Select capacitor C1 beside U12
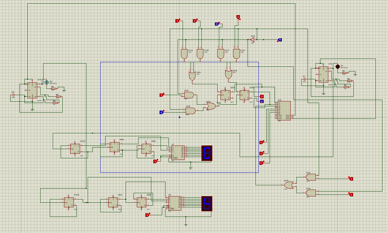 305,79
